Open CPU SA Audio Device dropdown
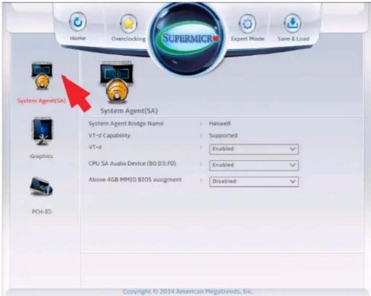 pos(254,165)
